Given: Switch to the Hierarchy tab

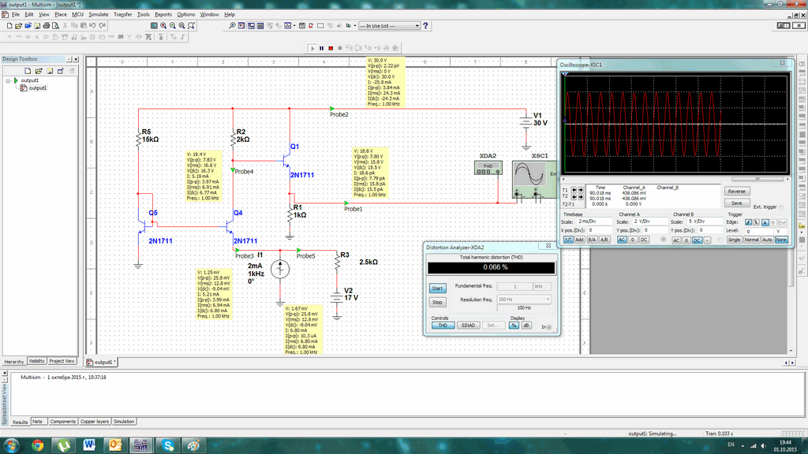Looking at the screenshot, I should [14, 361].
